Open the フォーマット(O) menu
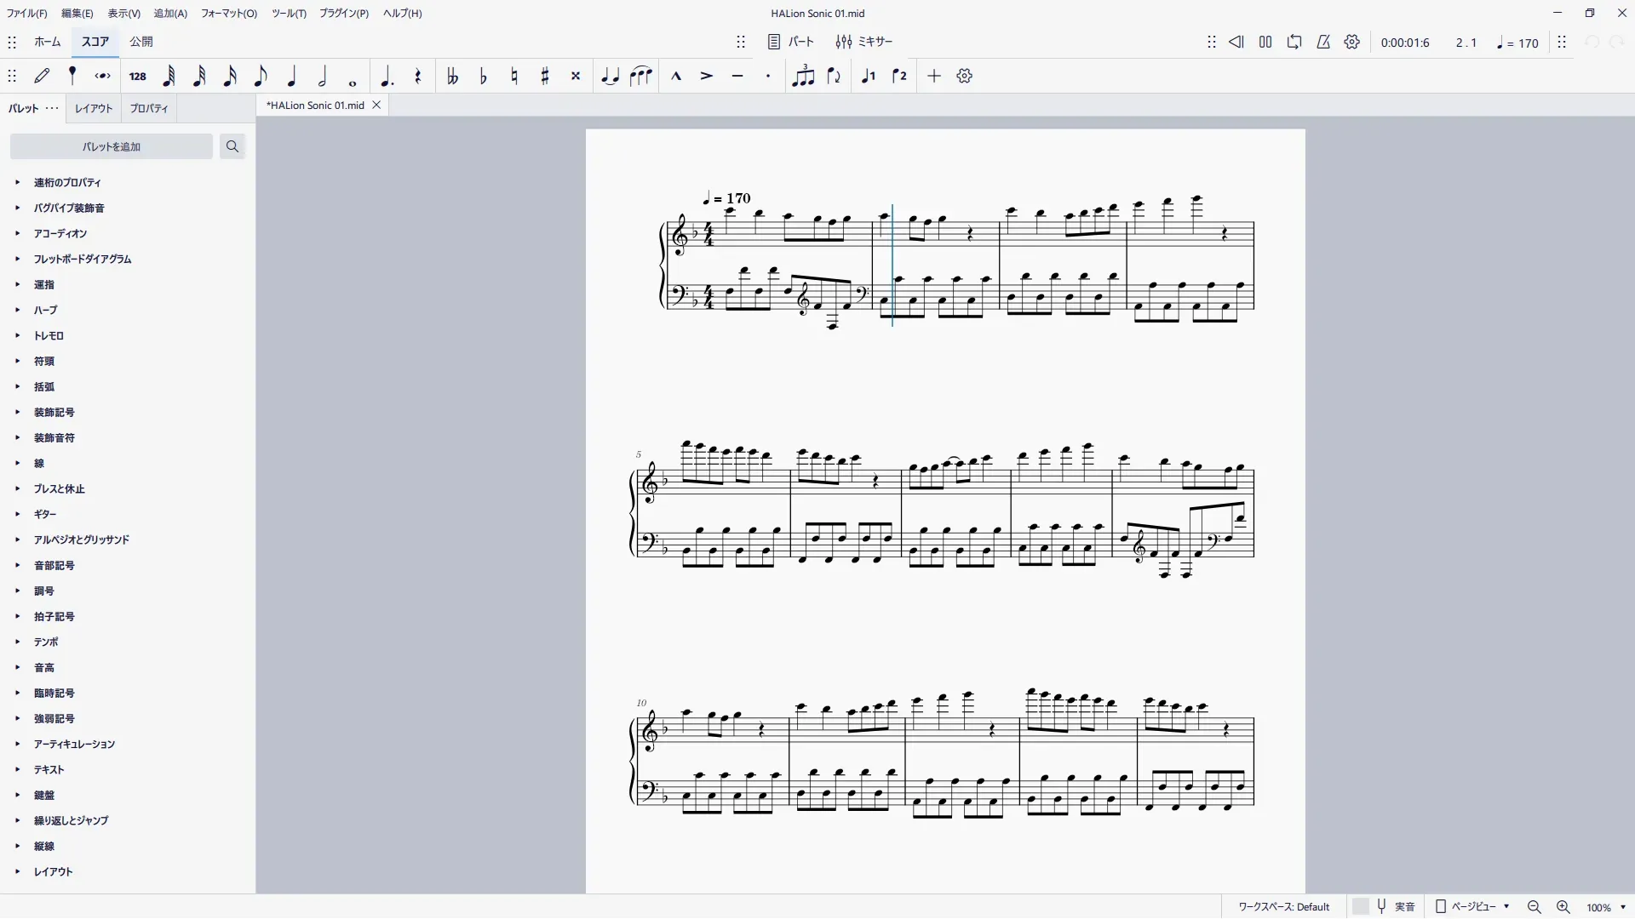 [228, 14]
